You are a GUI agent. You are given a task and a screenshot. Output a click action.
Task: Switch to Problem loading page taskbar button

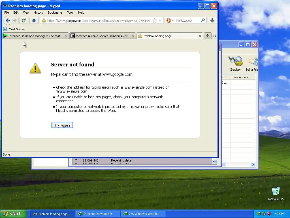tap(52, 214)
